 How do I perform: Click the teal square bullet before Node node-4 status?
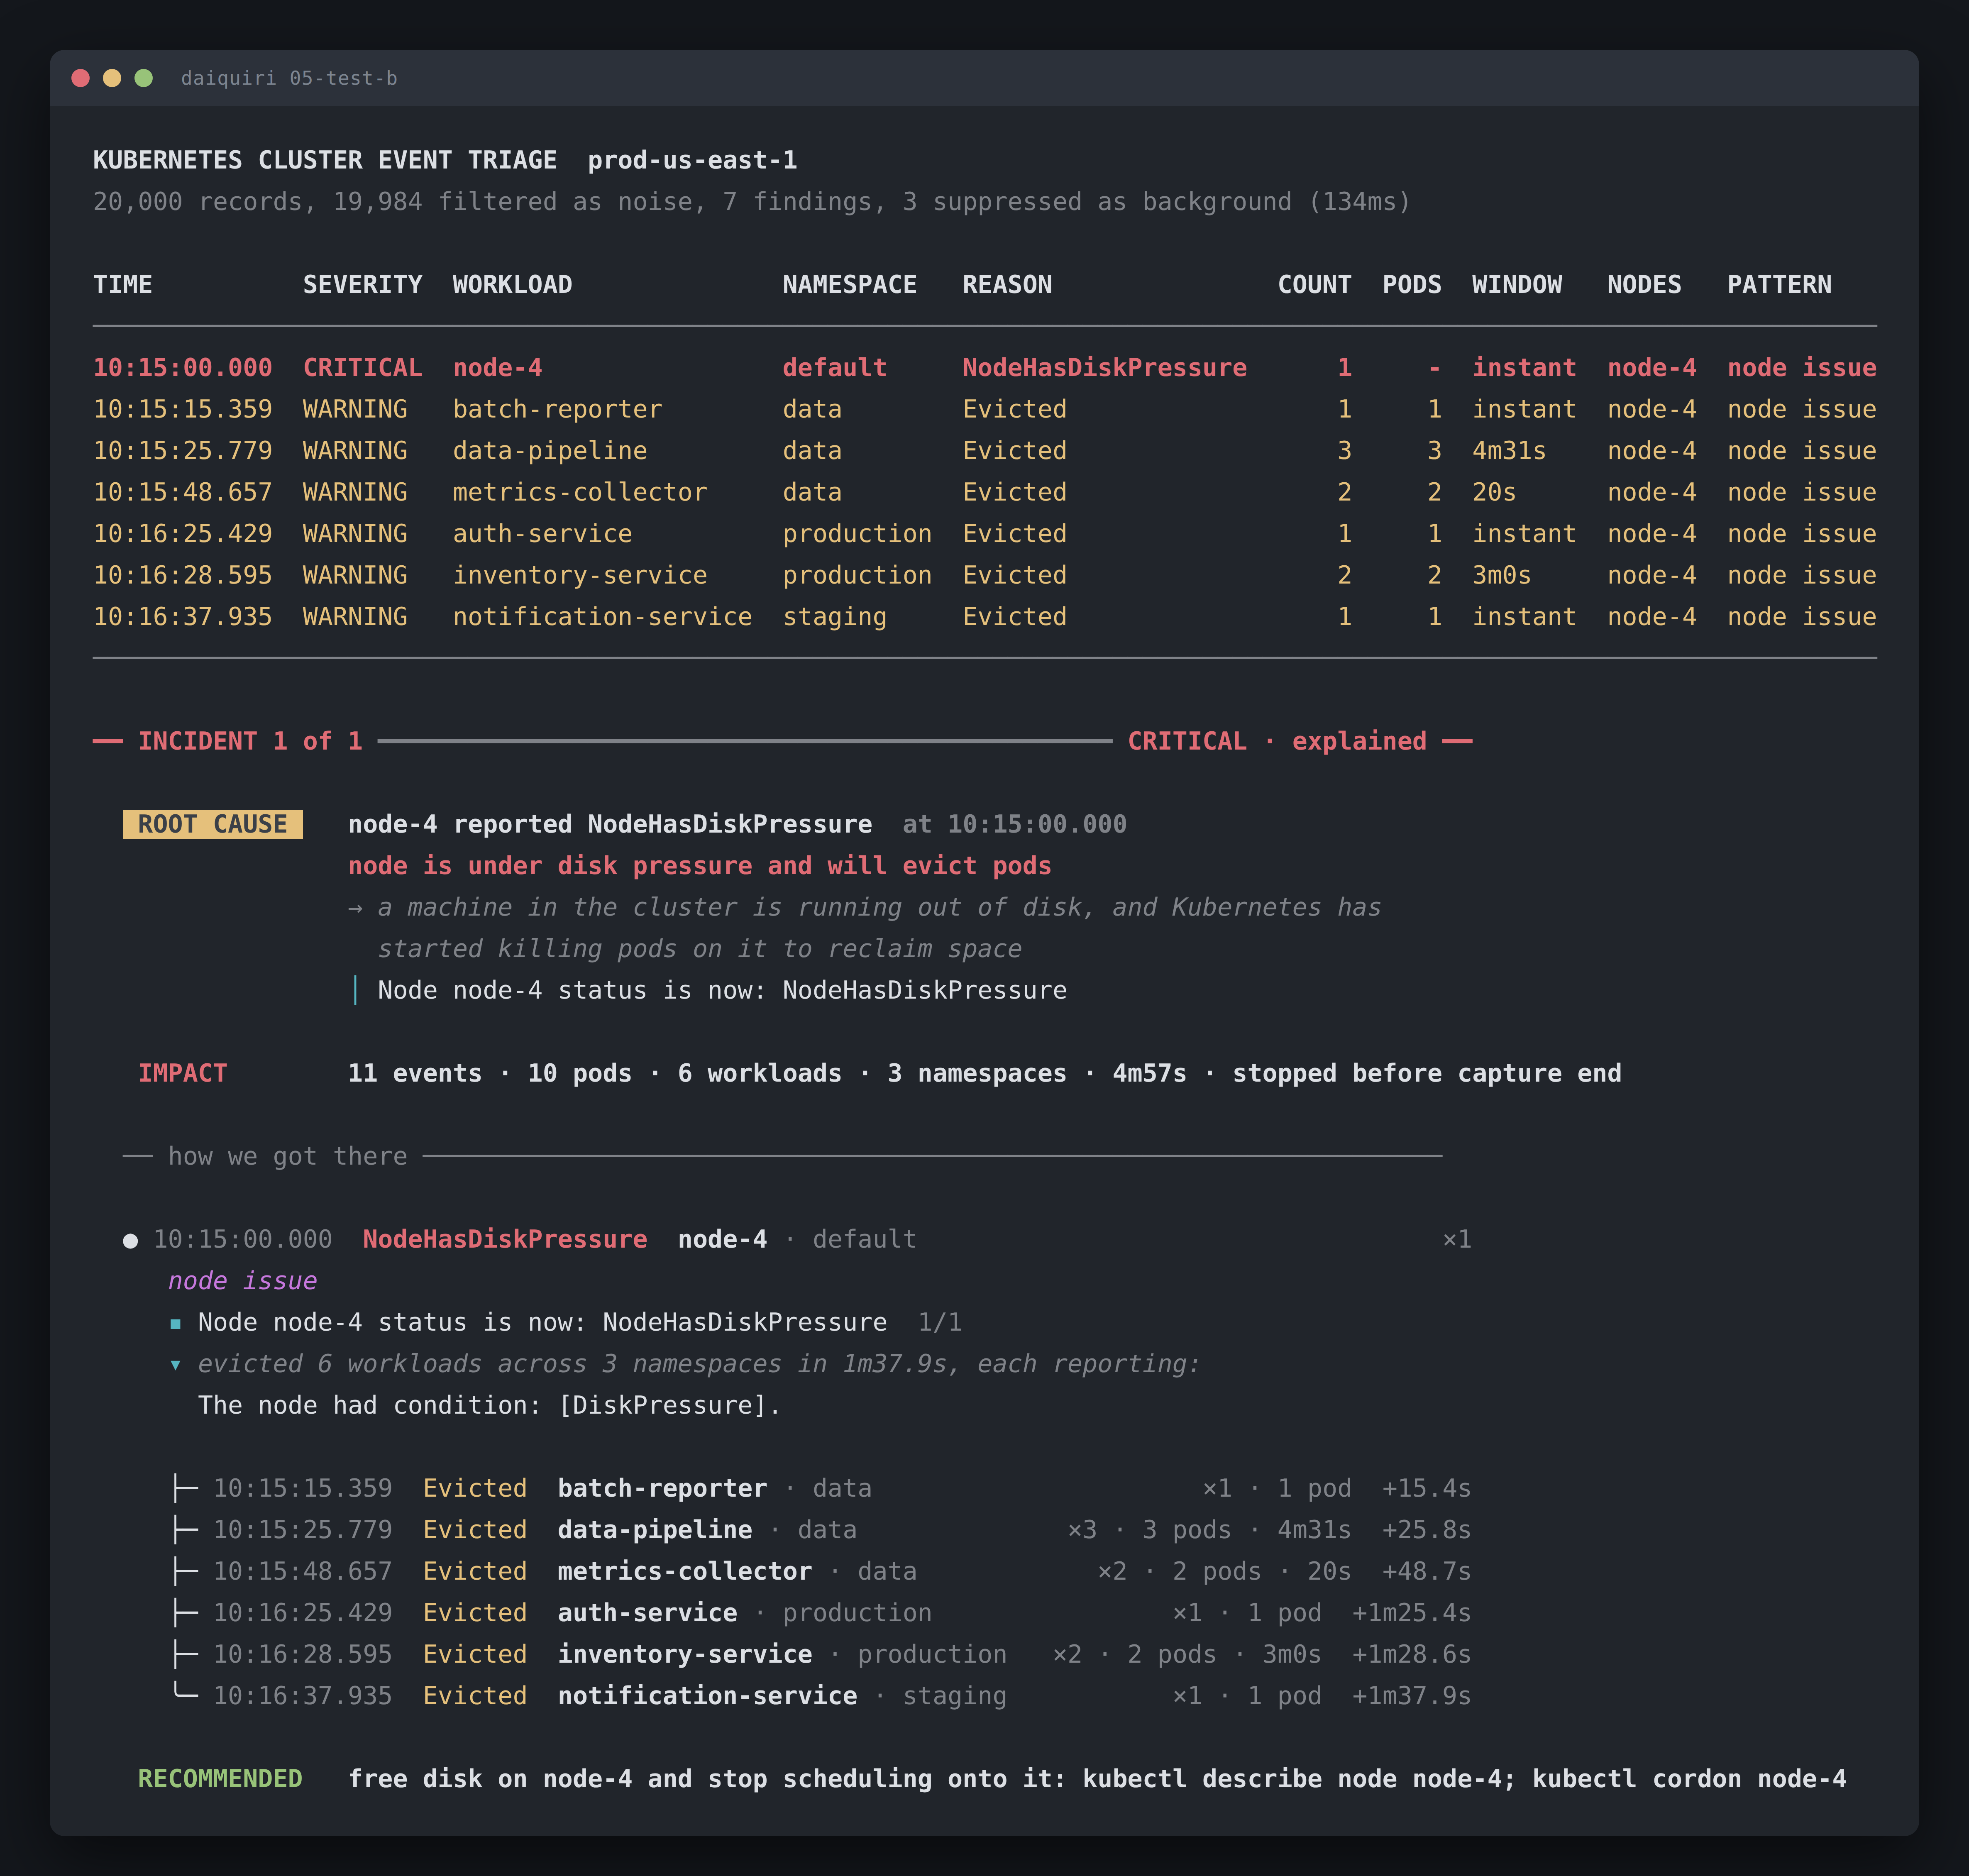[x=175, y=1323]
